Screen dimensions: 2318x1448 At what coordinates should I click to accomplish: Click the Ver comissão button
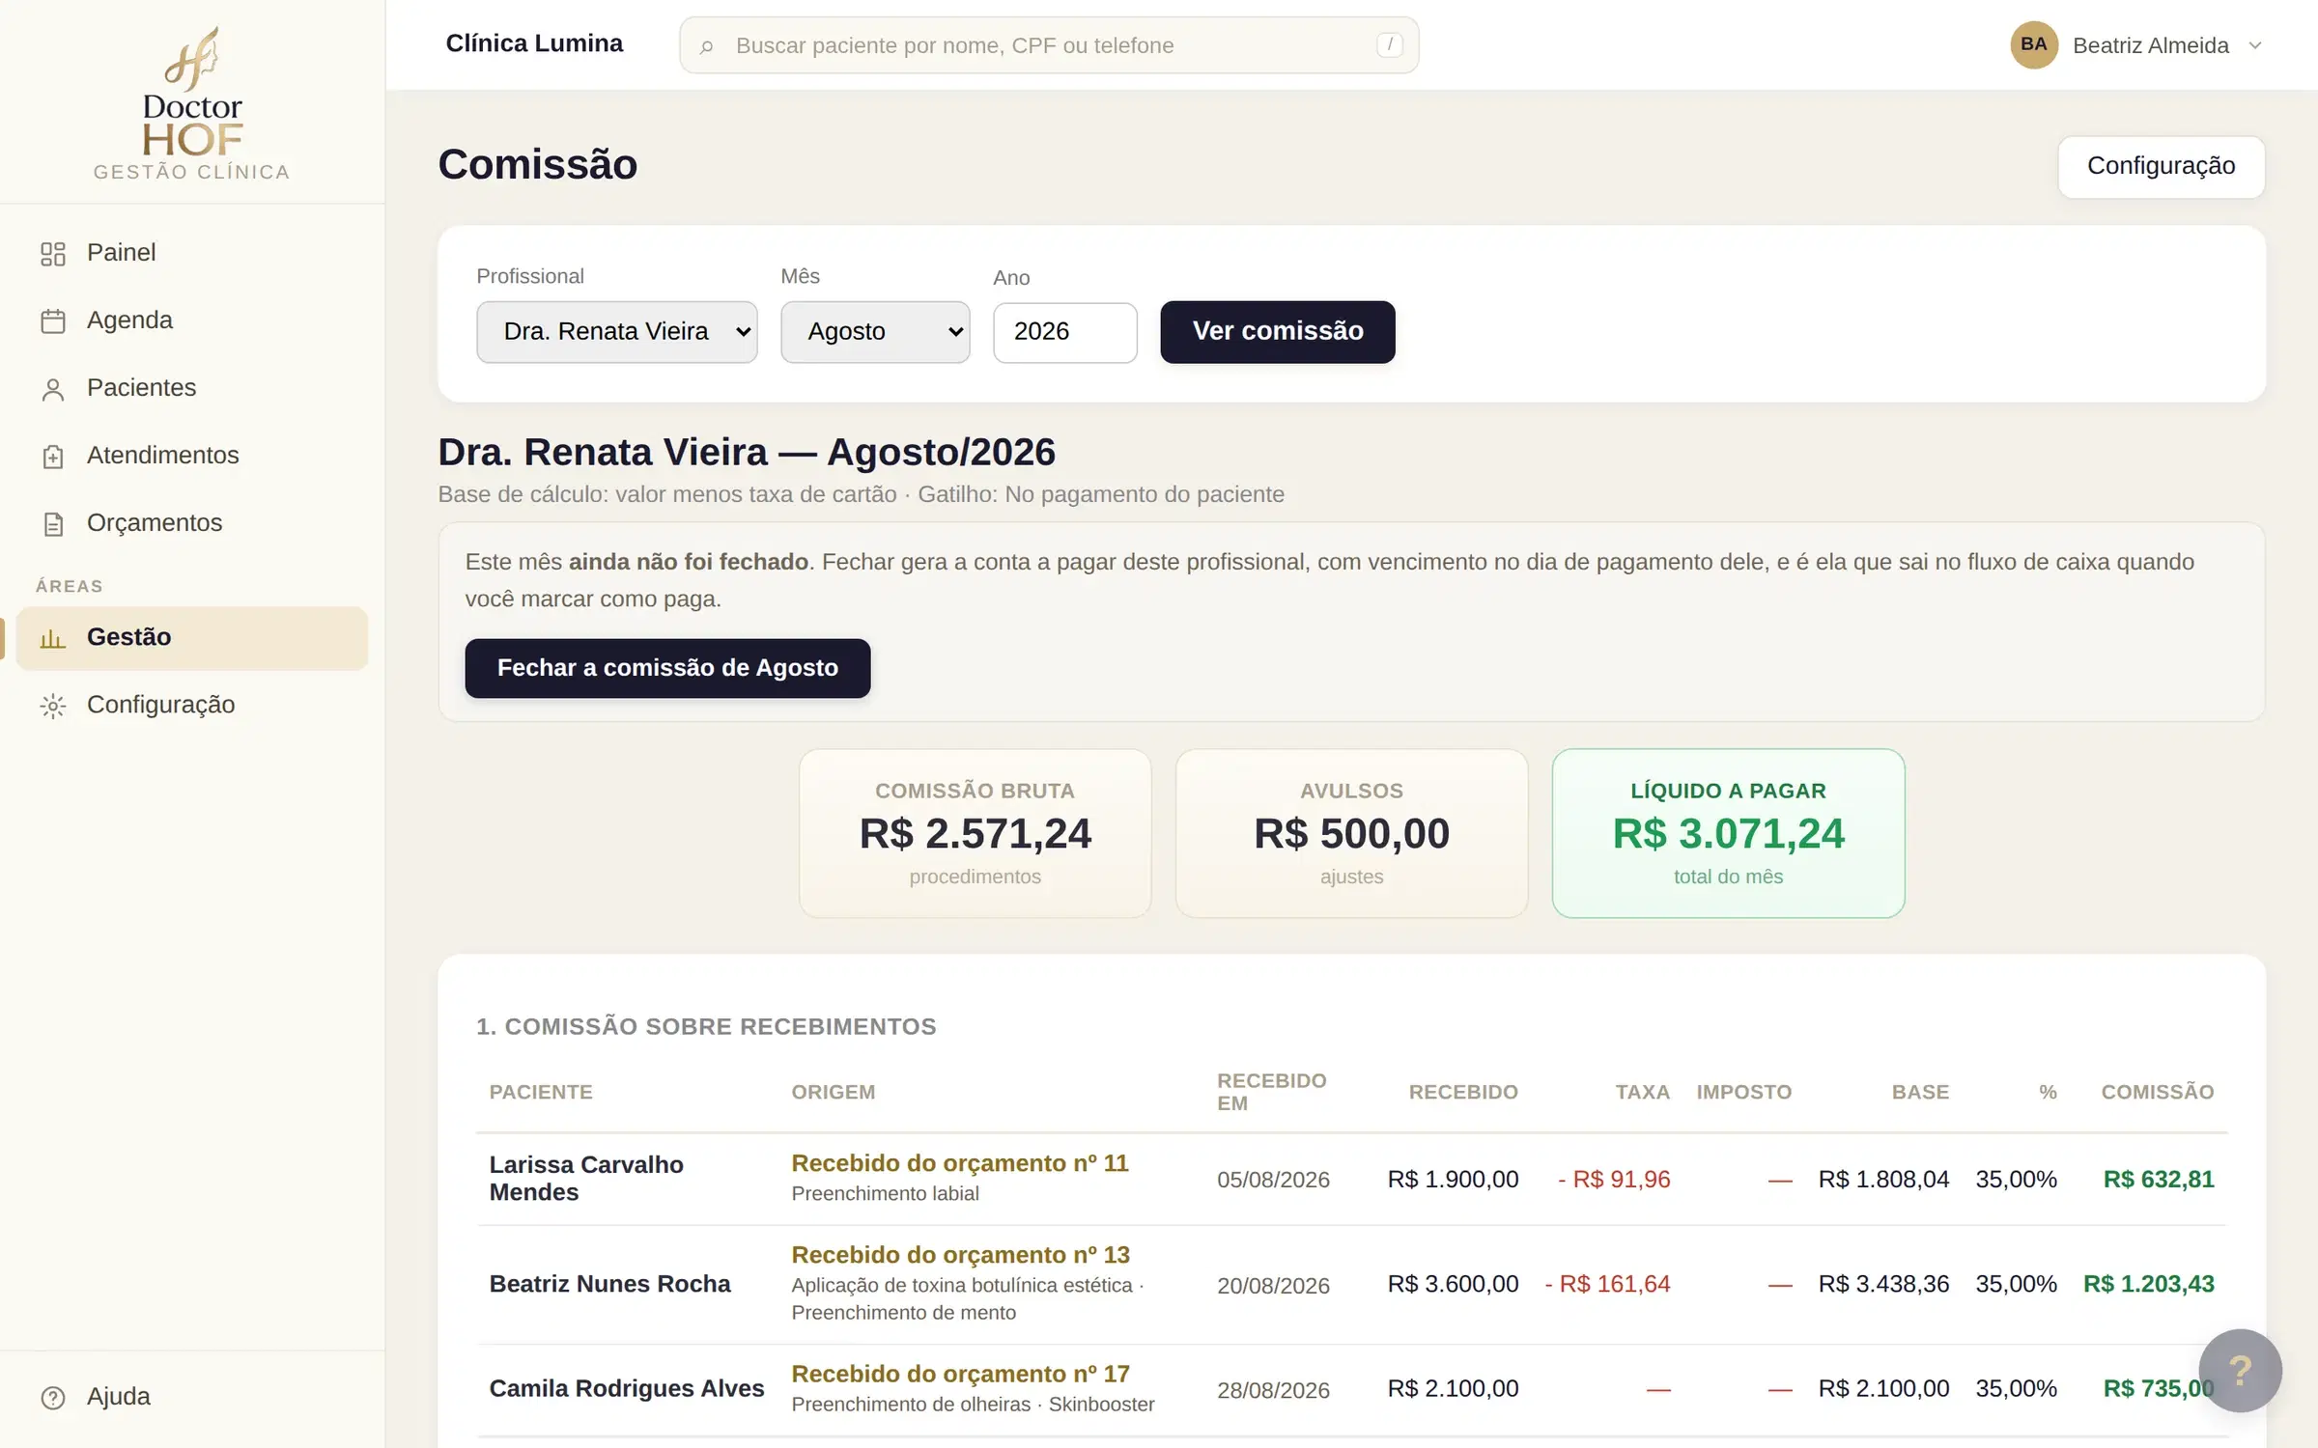[x=1277, y=332]
